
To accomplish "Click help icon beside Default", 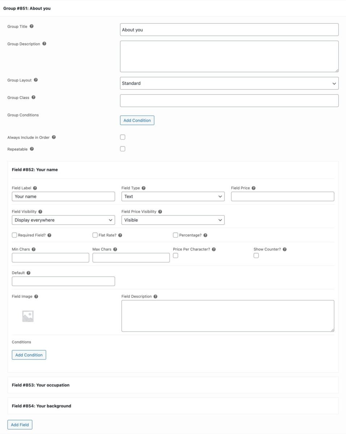I will tap(29, 273).
